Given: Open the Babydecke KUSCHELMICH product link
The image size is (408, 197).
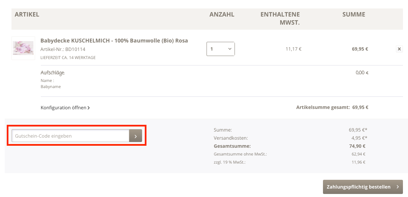Looking at the screenshot, I should click(x=114, y=40).
